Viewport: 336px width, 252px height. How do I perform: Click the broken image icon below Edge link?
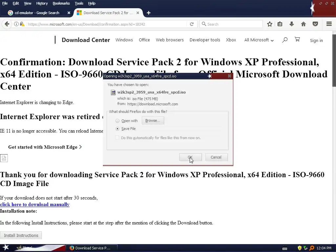[x=4, y=158]
